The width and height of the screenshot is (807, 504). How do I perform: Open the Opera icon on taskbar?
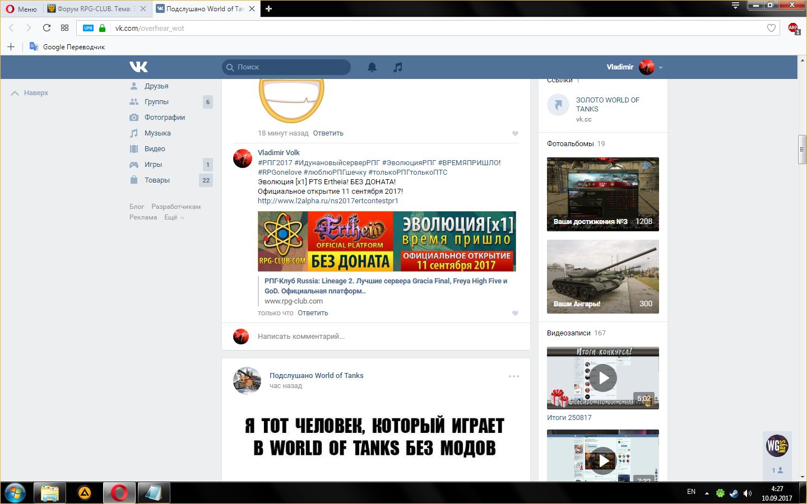coord(119,493)
